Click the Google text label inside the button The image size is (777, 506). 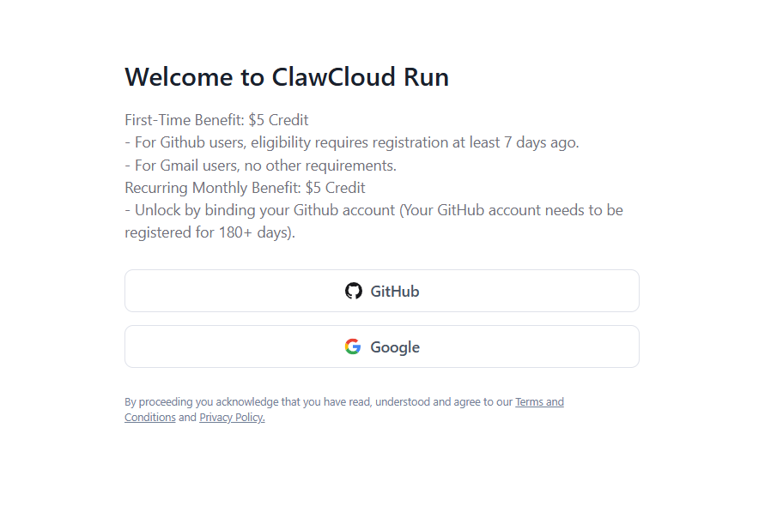pos(395,347)
